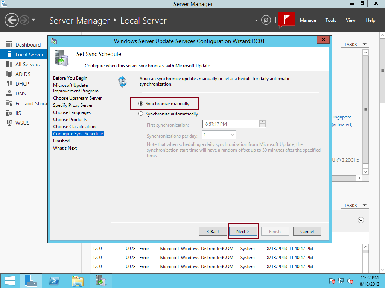385x288 pixels.
Task: Expand the circular chevron in Events panel
Action: [361, 220]
